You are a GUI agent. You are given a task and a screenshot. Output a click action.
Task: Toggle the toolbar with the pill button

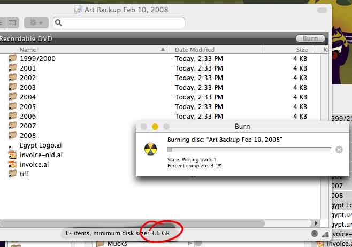[x=322, y=10]
